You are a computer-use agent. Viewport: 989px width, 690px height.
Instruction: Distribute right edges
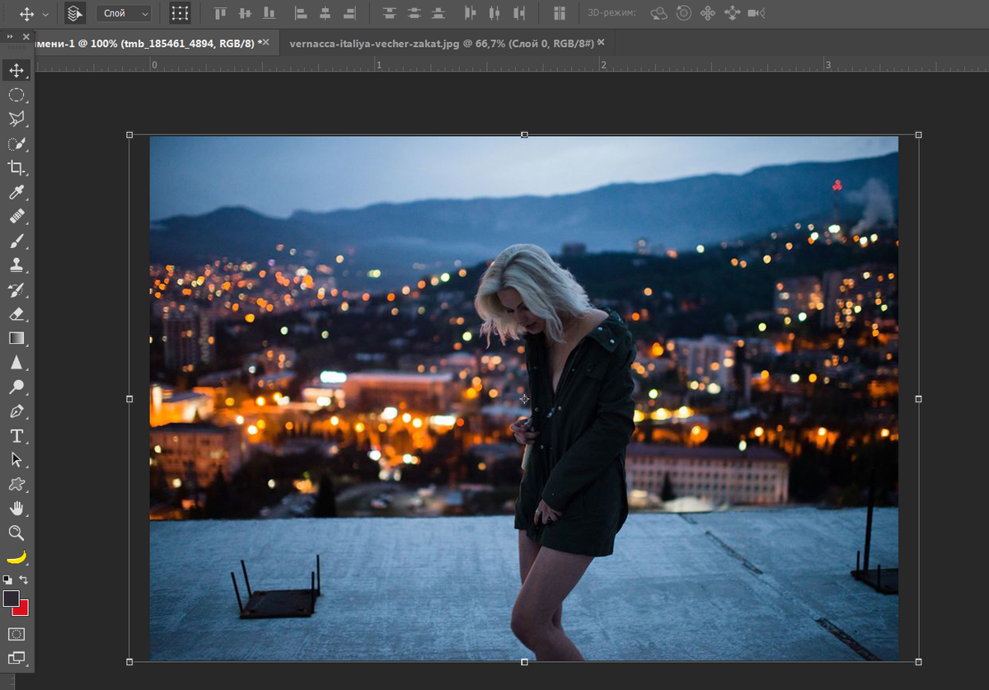(519, 13)
